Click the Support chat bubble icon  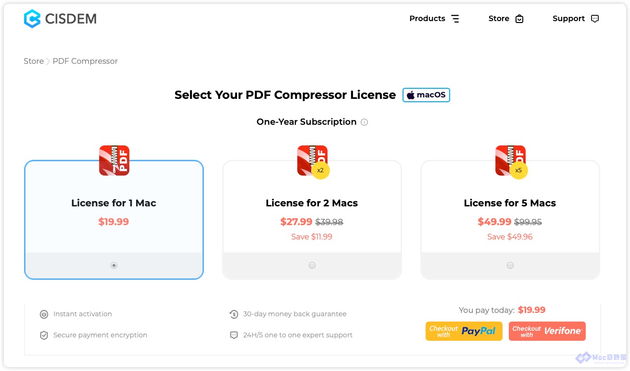coord(595,19)
